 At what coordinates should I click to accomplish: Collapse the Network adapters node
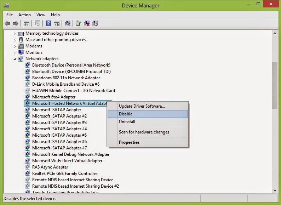[x=15, y=59]
